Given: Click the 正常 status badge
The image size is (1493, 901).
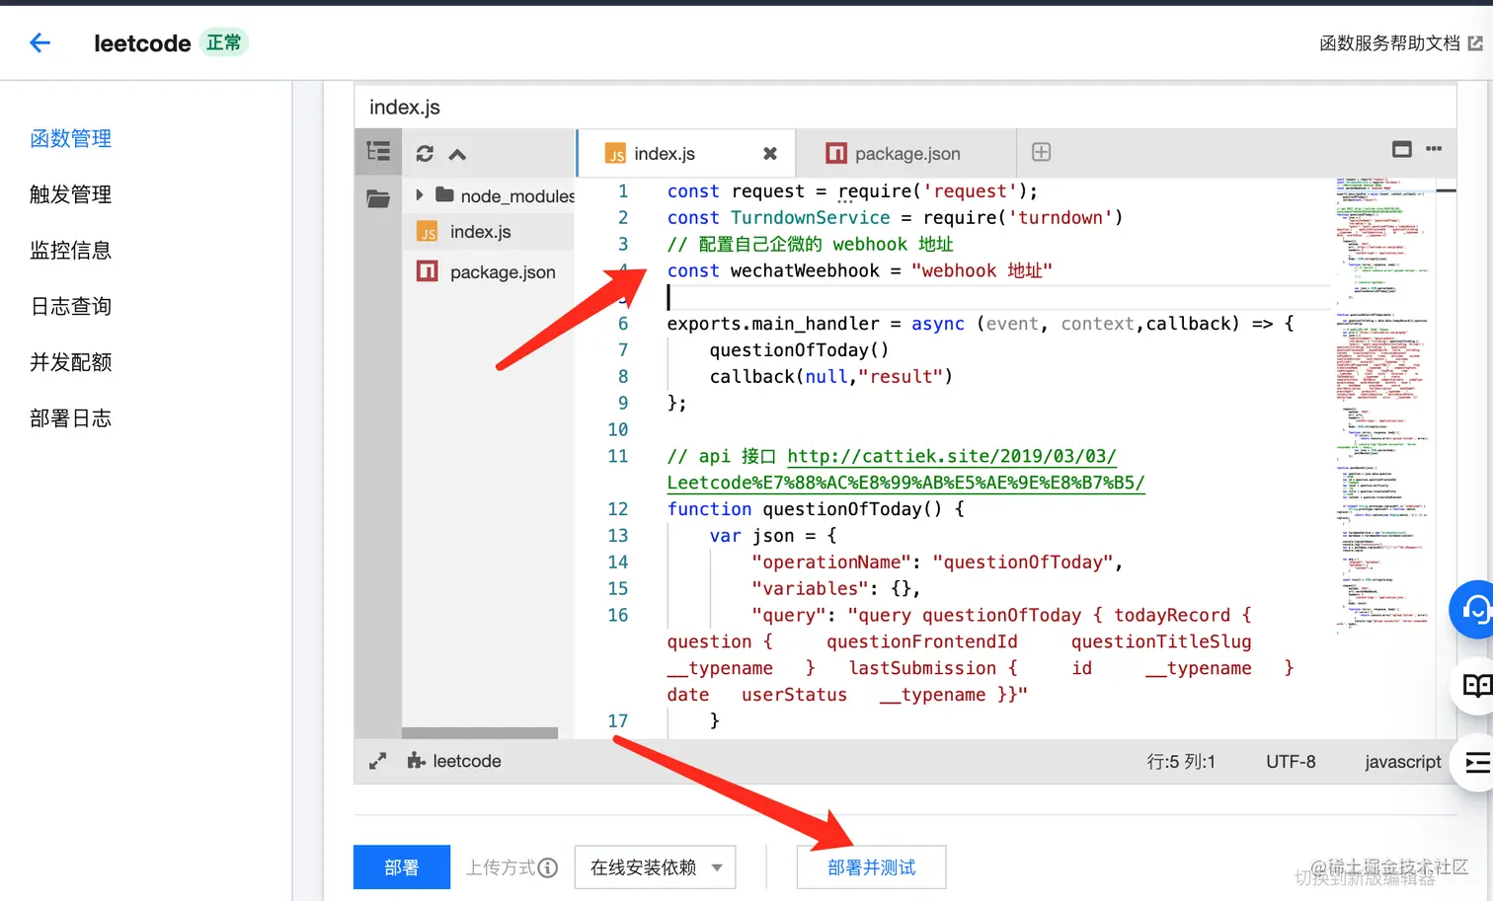Looking at the screenshot, I should coord(224,42).
